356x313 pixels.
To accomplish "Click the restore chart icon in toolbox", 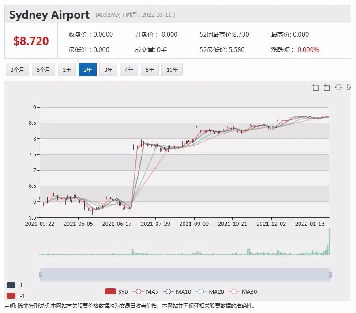I will 338,87.
